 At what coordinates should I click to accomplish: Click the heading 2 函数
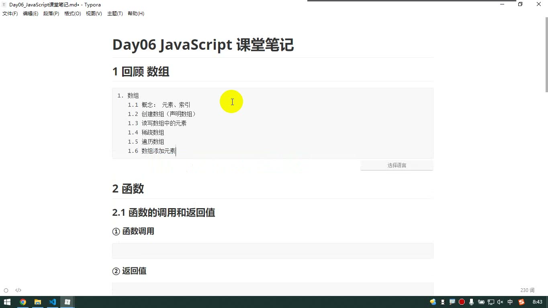[128, 189]
